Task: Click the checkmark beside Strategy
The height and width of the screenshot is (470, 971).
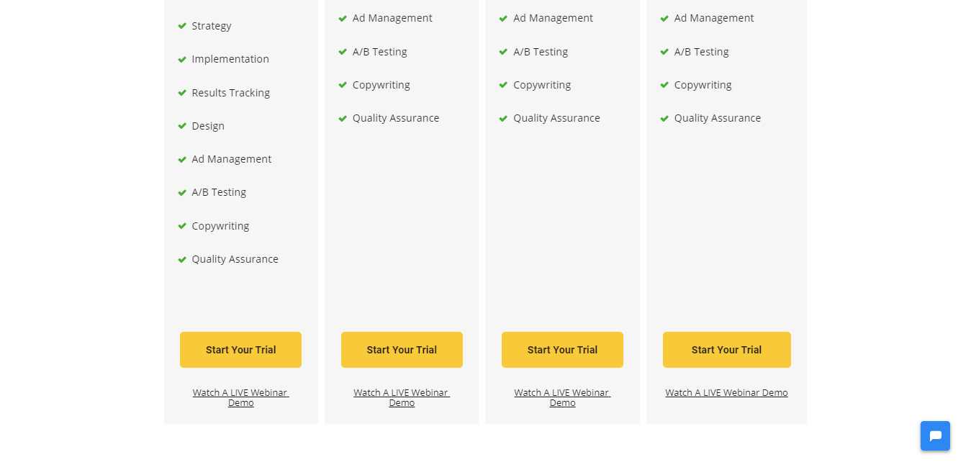Action: pos(182,26)
